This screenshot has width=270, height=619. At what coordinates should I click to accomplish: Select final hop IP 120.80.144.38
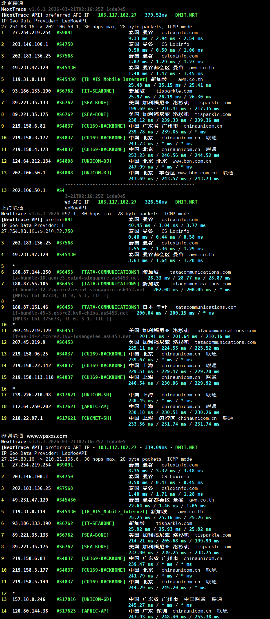tap(30, 611)
